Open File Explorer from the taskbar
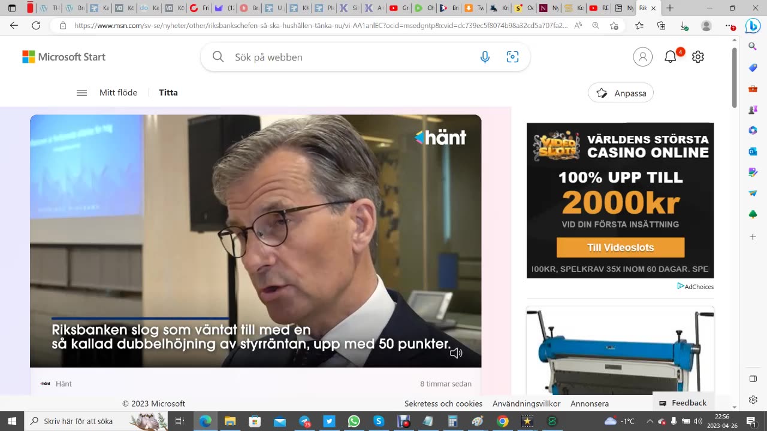This screenshot has width=767, height=431. pos(230,421)
